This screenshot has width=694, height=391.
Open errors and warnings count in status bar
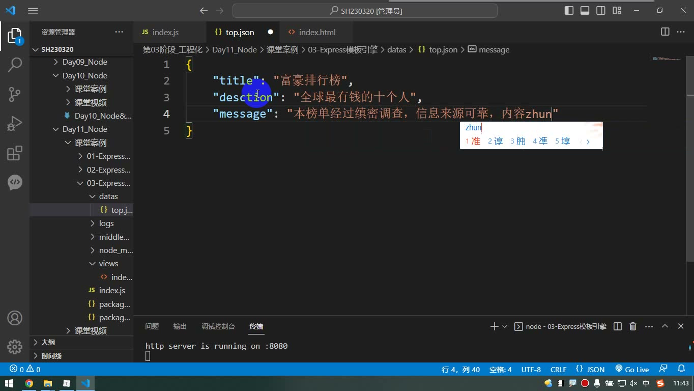click(25, 369)
